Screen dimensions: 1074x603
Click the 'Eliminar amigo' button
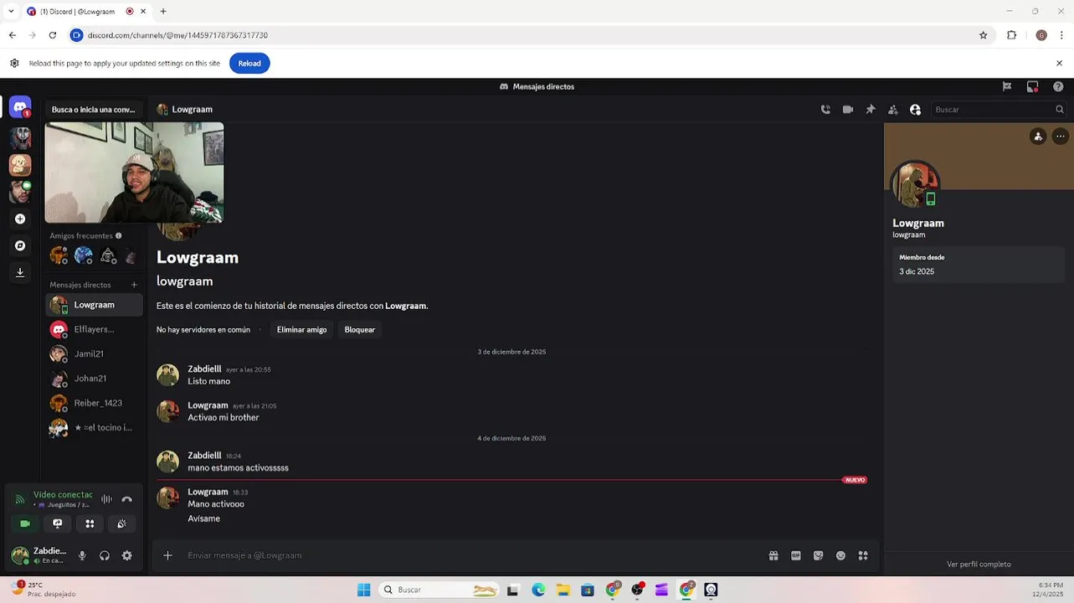tap(302, 329)
